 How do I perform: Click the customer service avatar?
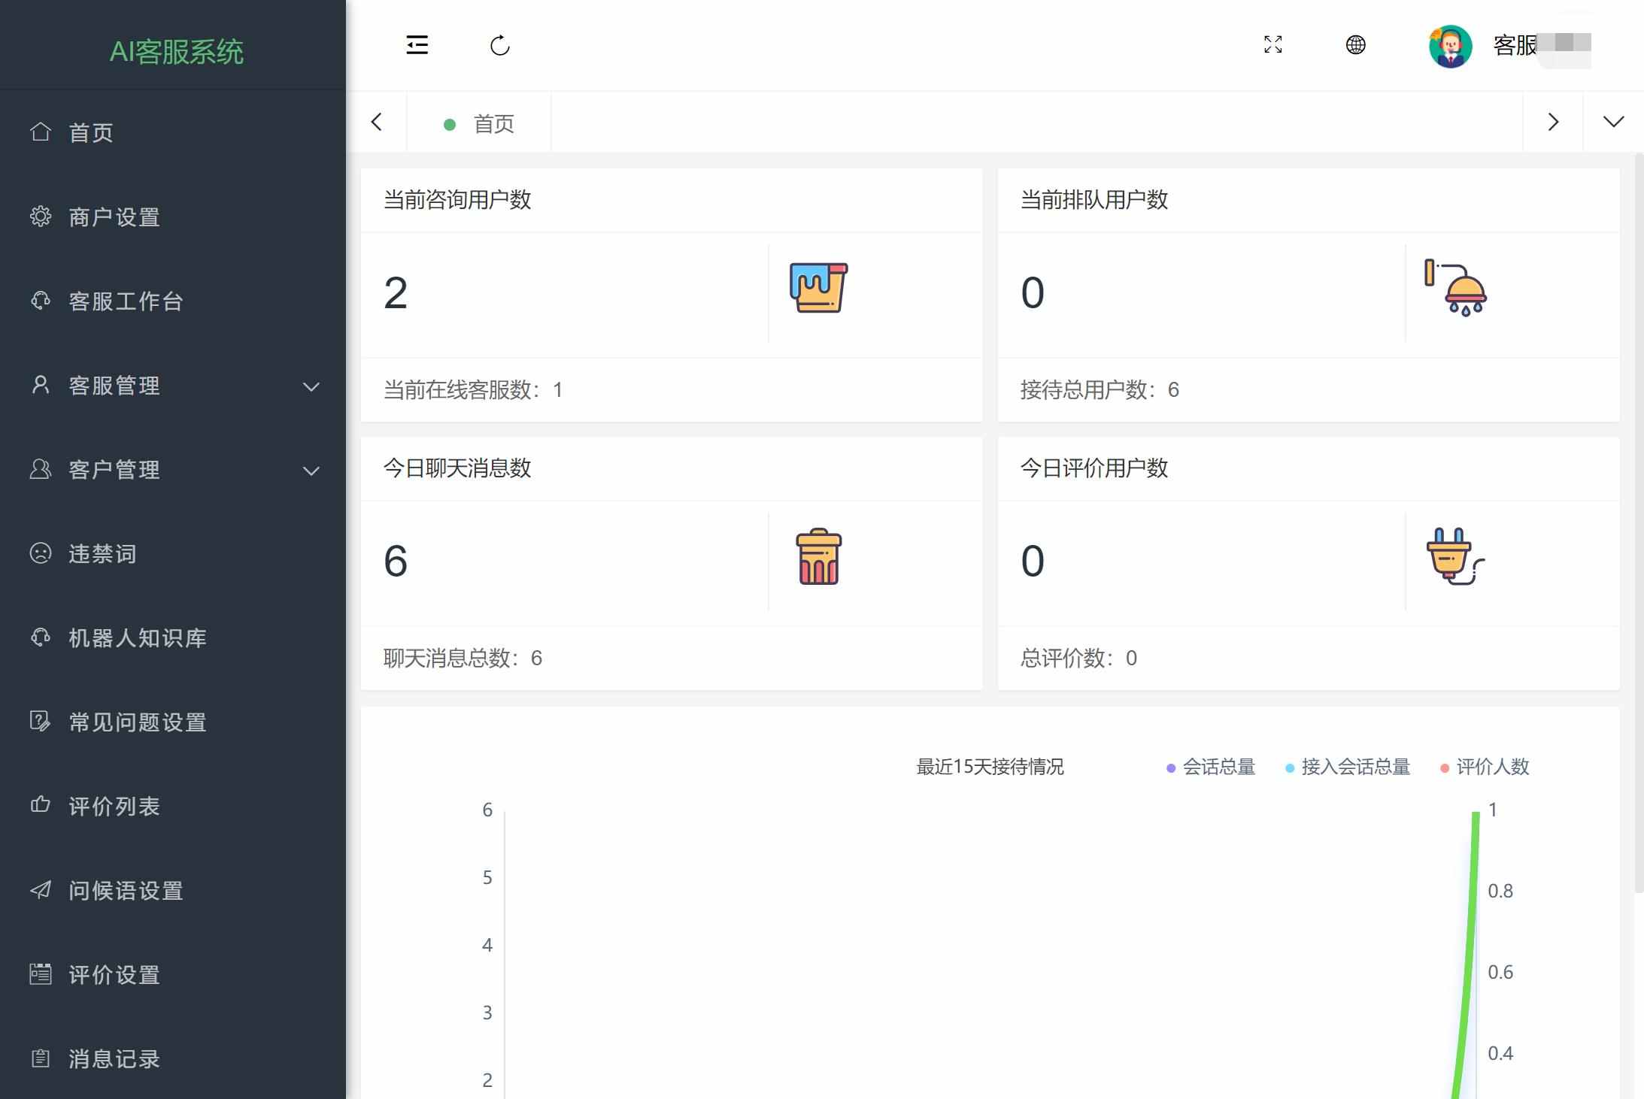(x=1451, y=46)
